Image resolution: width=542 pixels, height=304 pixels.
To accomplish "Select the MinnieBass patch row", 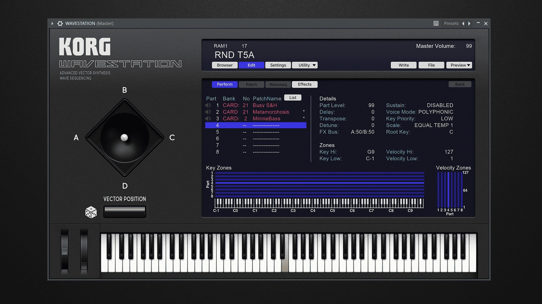I will 256,119.
